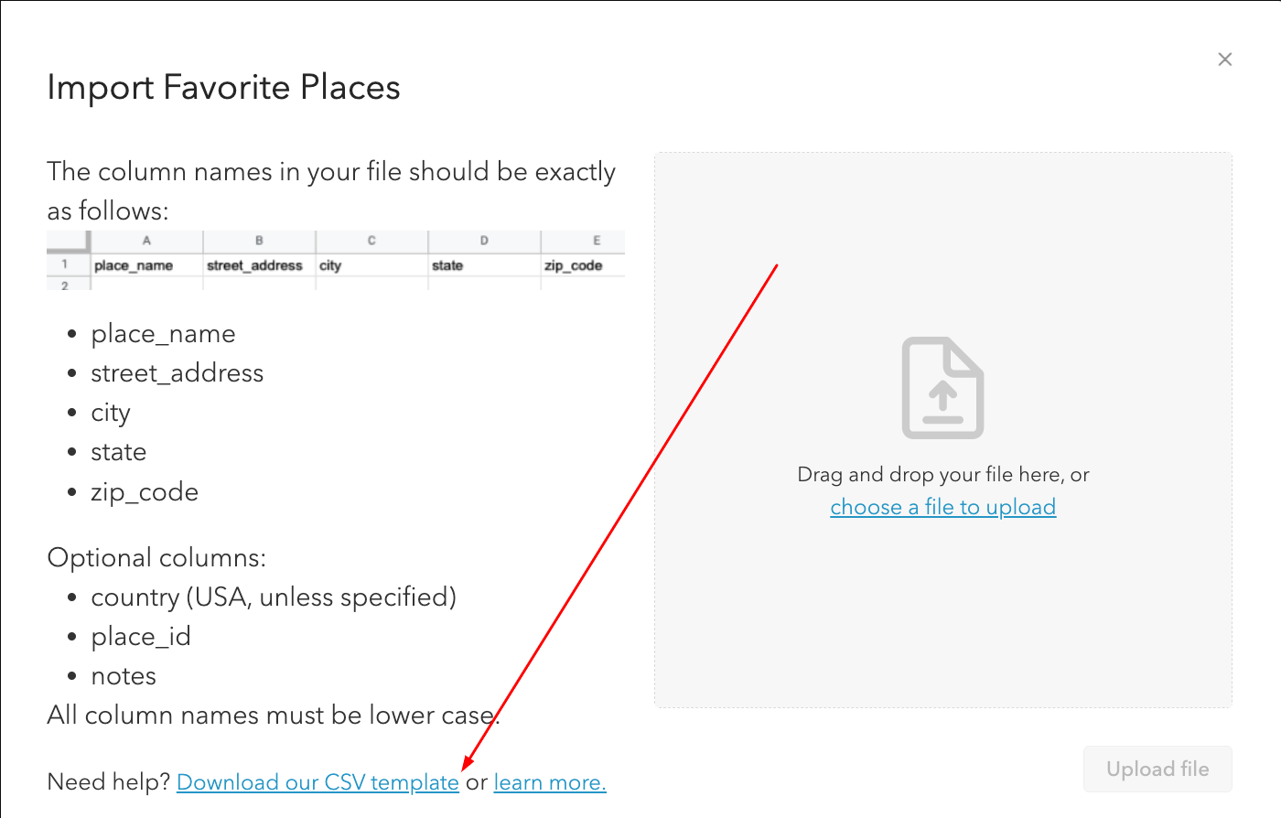
Task: Select column A header in spreadsheet preview
Action: click(x=146, y=241)
